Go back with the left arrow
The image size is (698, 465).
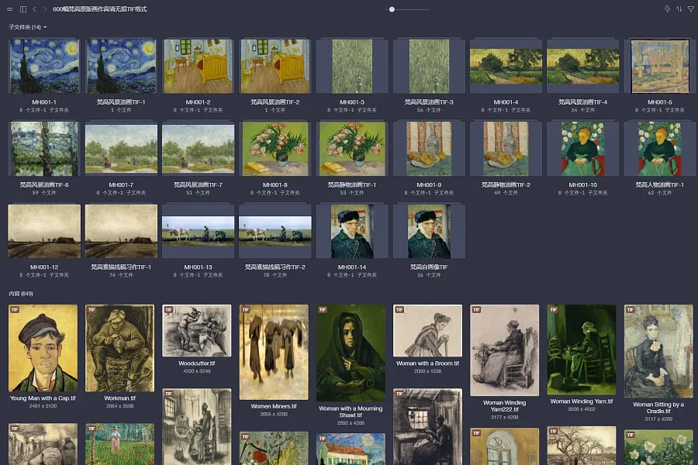[x=34, y=9]
